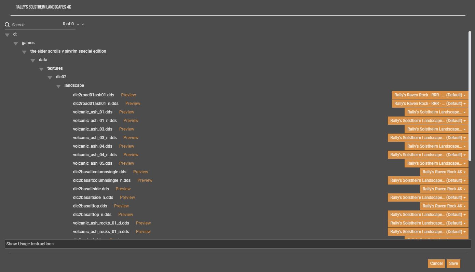Collapse the dlc02 folder node
The height and width of the screenshot is (272, 475).
(x=50, y=77)
